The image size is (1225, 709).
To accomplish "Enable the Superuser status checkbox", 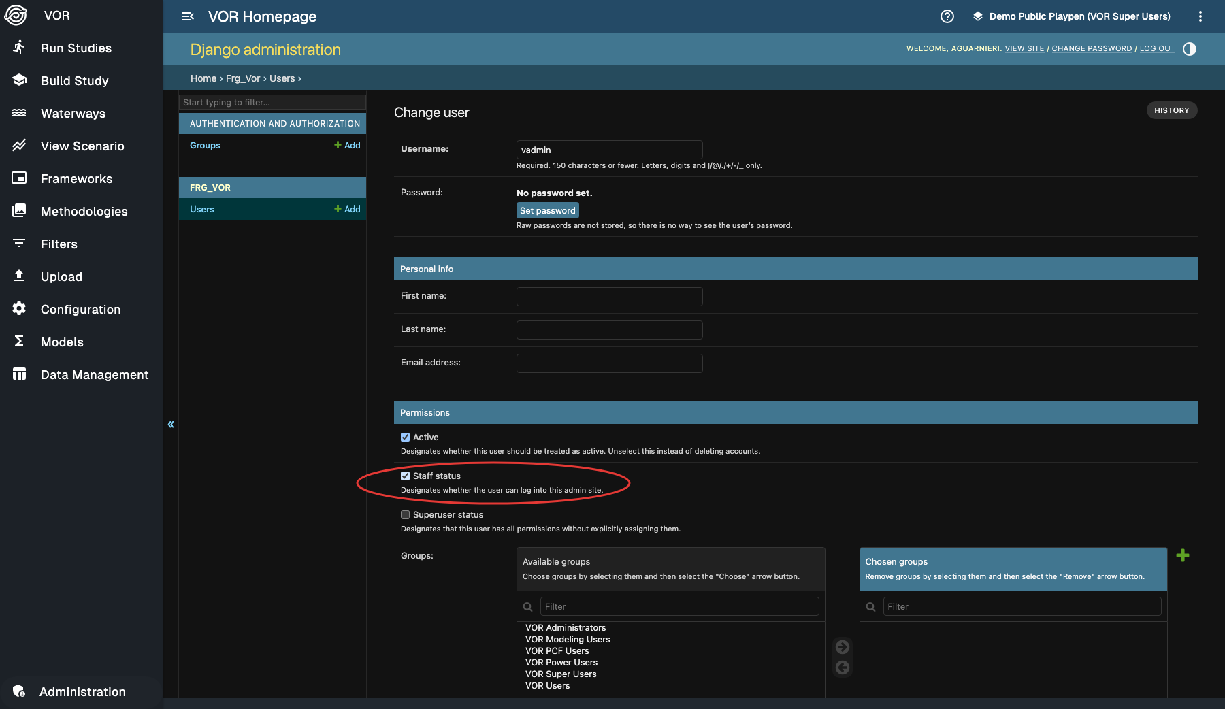I will click(x=406, y=515).
